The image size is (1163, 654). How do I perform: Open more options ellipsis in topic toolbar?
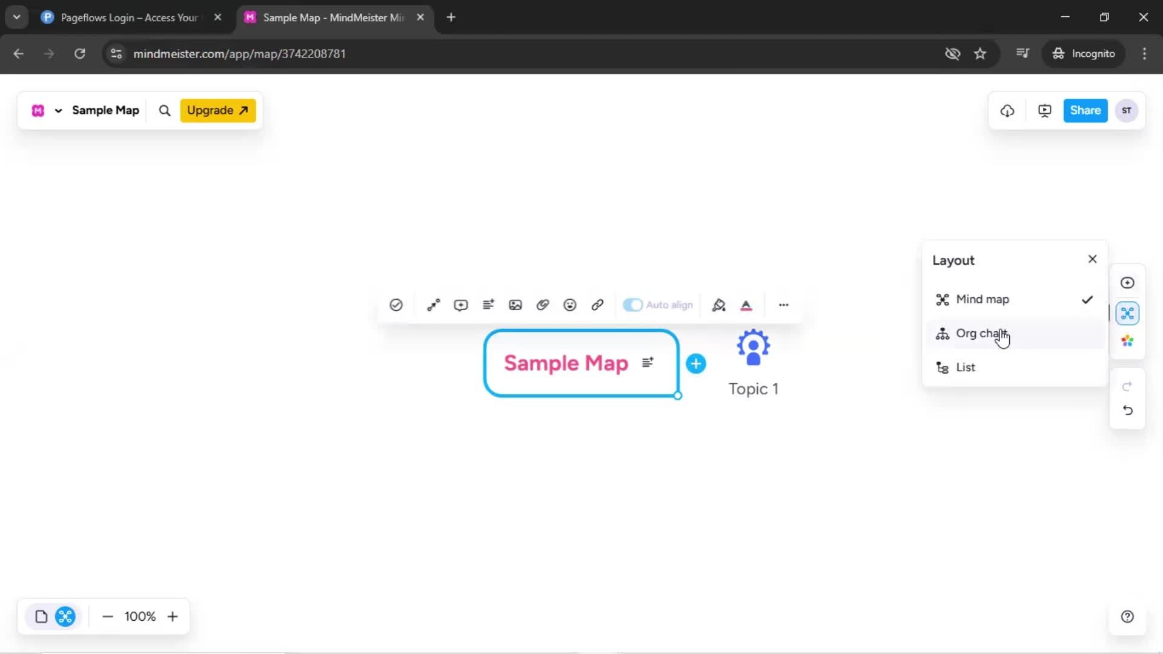[x=784, y=305]
